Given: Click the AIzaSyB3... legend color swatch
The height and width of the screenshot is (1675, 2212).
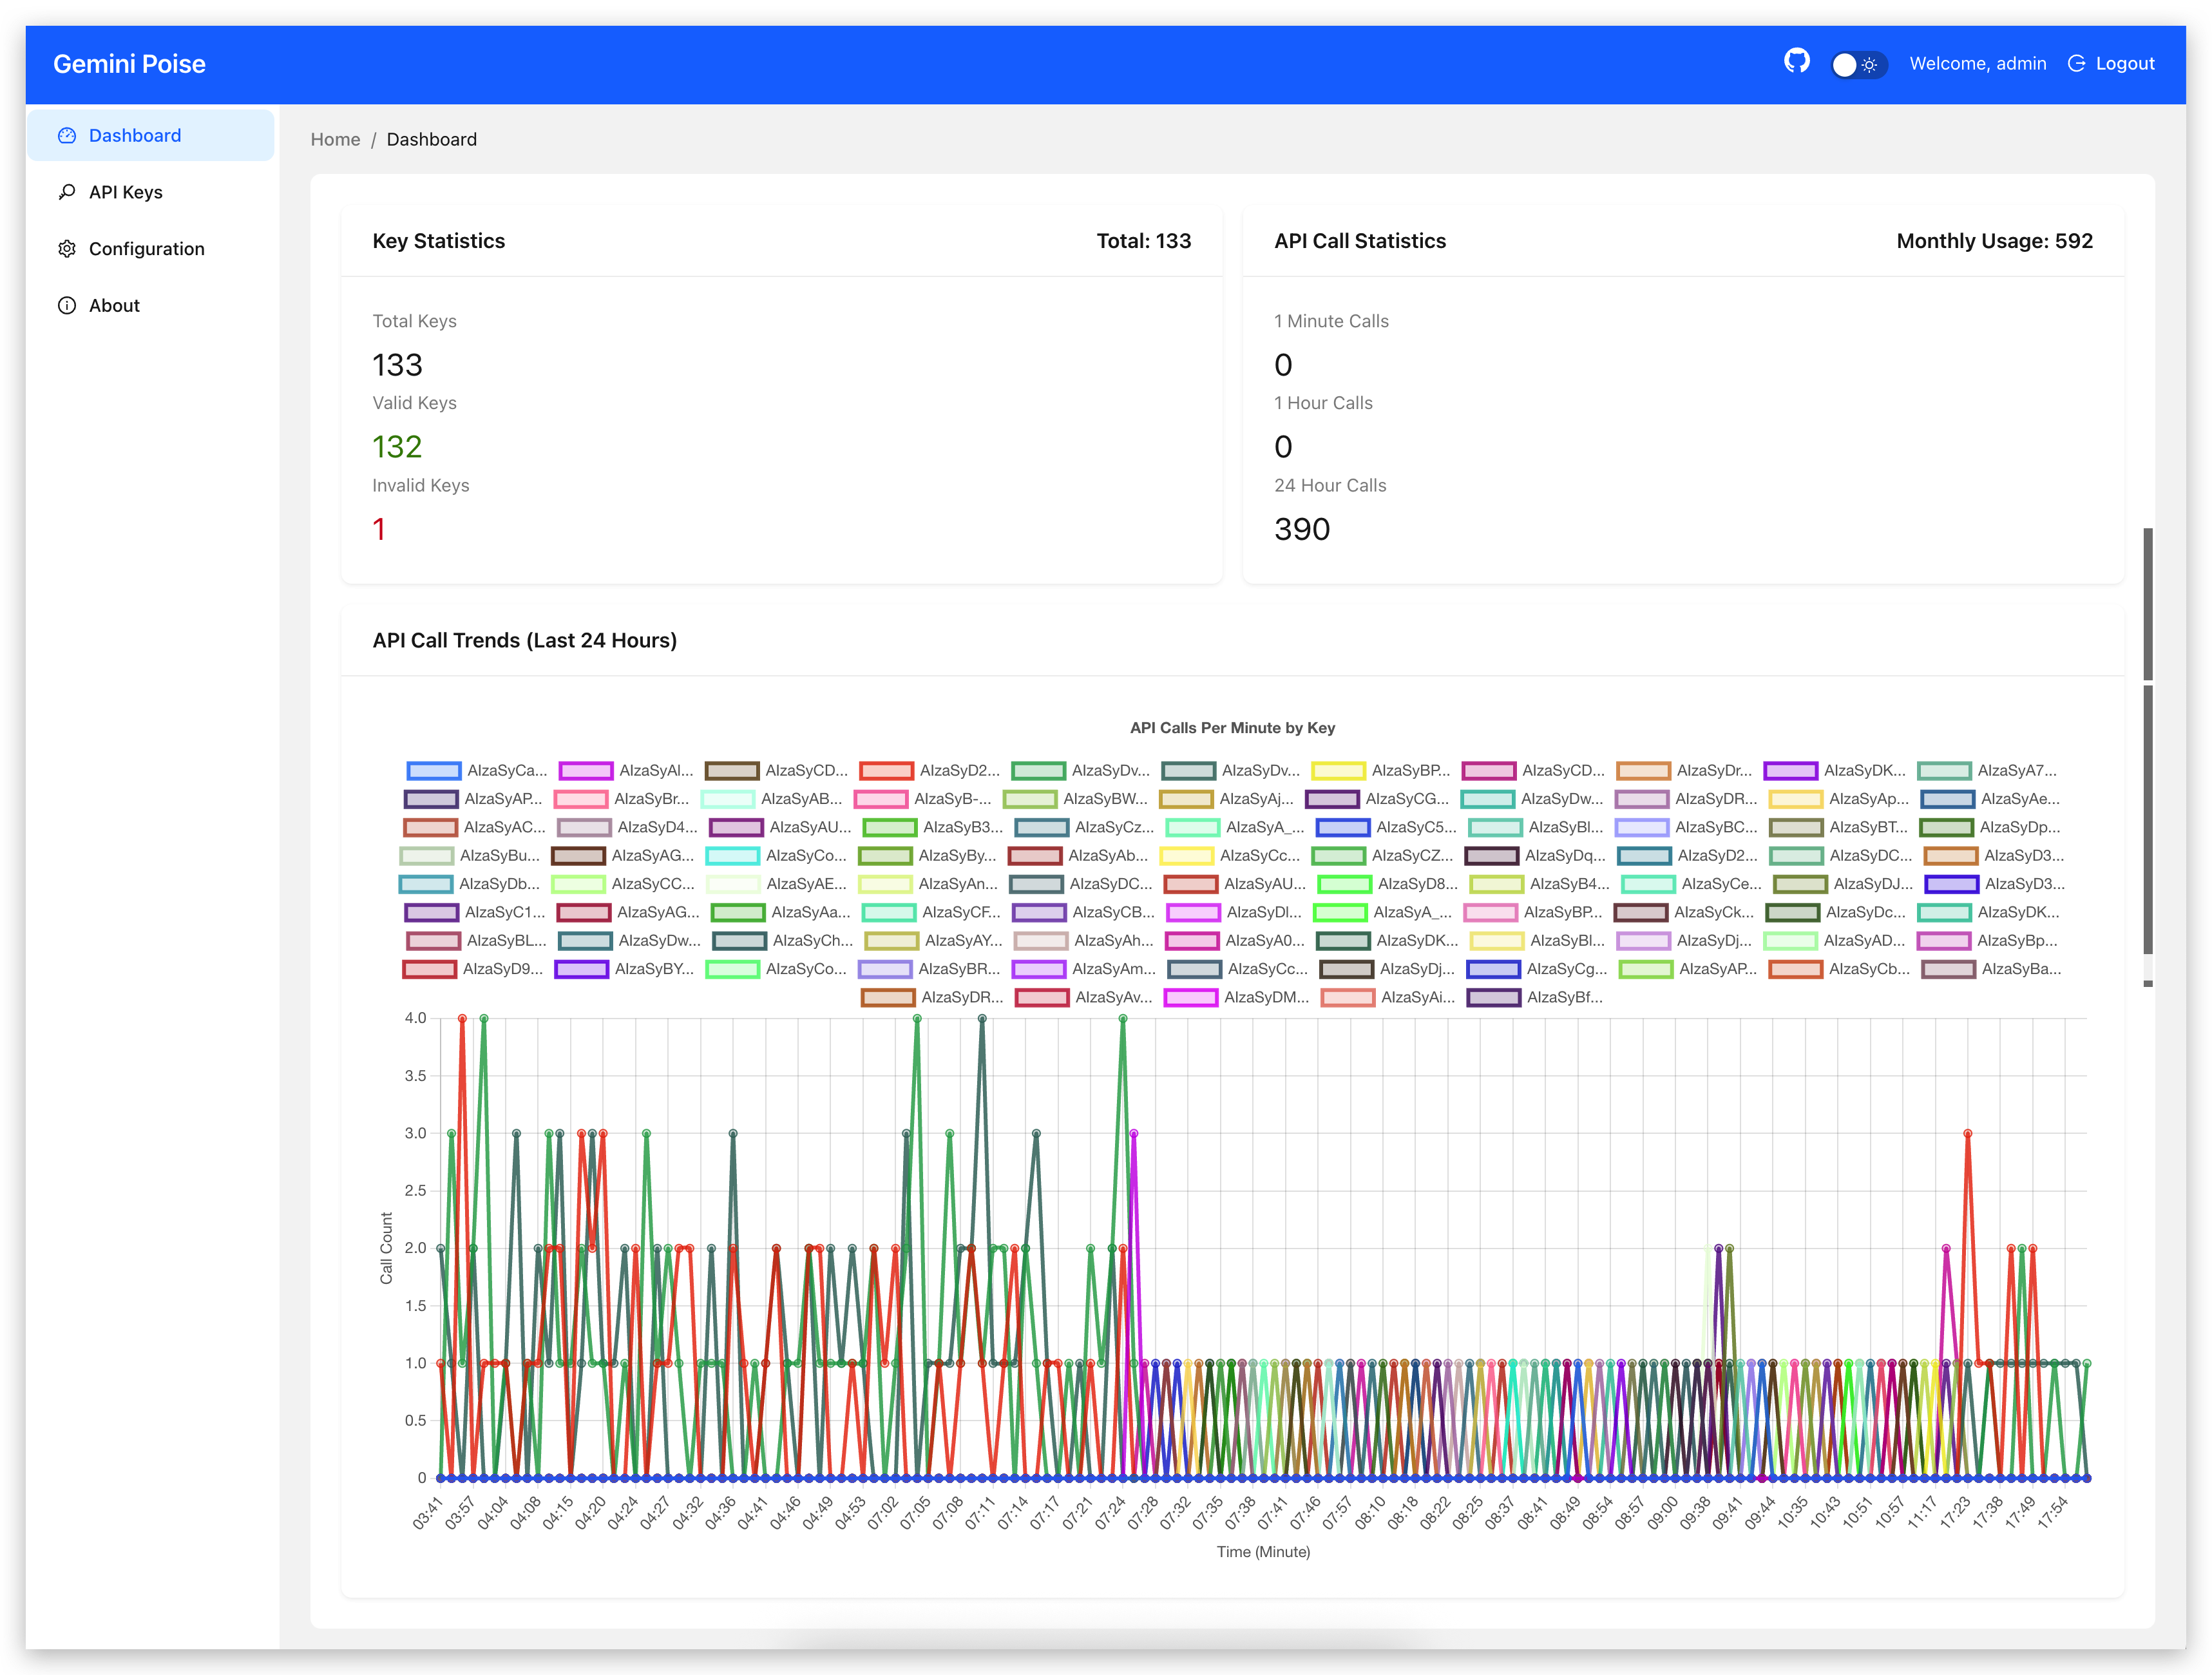Looking at the screenshot, I should [889, 827].
